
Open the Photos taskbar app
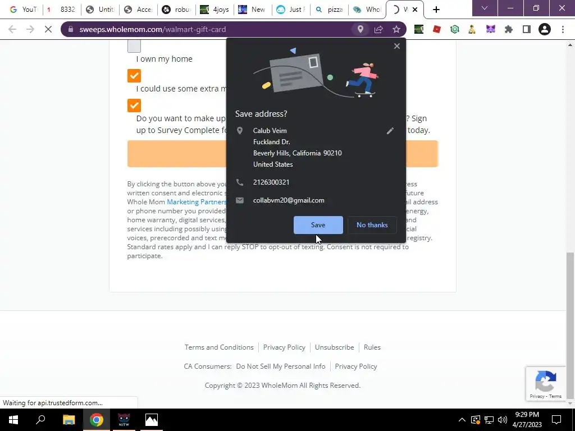pyautogui.click(x=152, y=420)
